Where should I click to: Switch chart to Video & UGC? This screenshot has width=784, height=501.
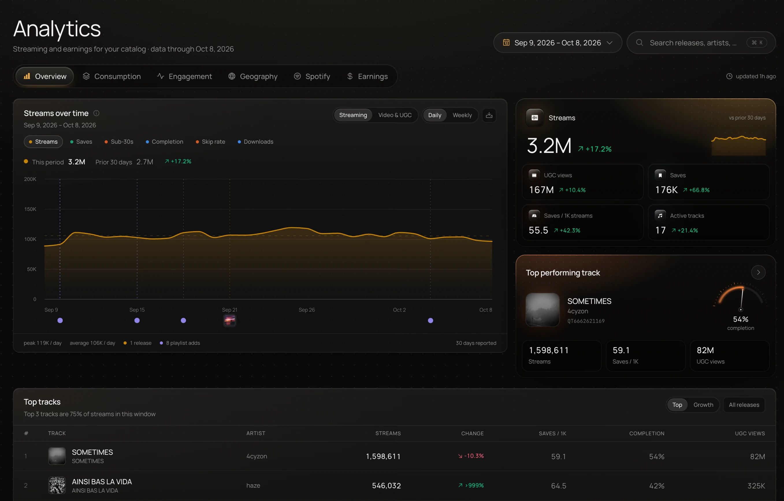point(395,115)
